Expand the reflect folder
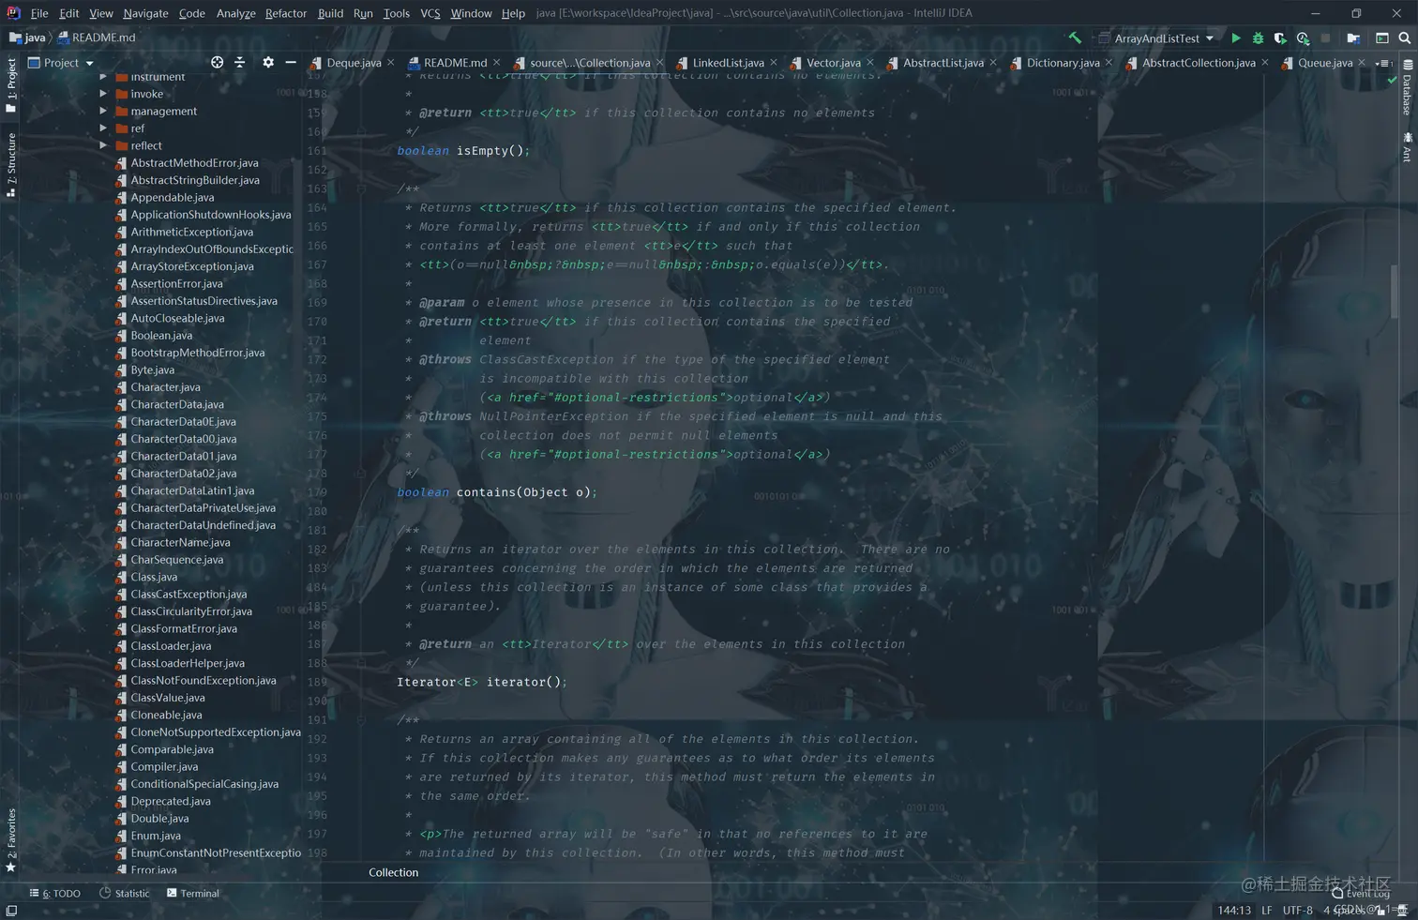1418x920 pixels. point(103,145)
